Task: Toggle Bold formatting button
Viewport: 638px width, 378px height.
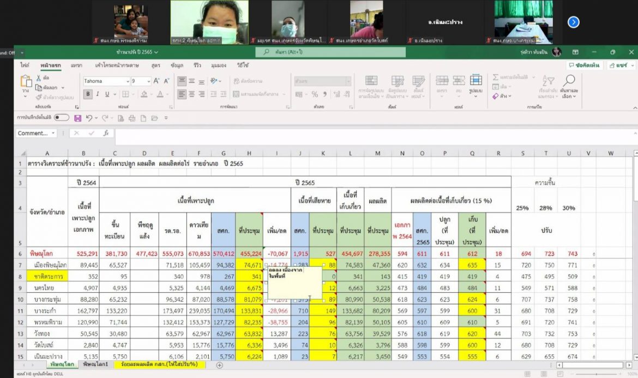Action: click(x=88, y=94)
